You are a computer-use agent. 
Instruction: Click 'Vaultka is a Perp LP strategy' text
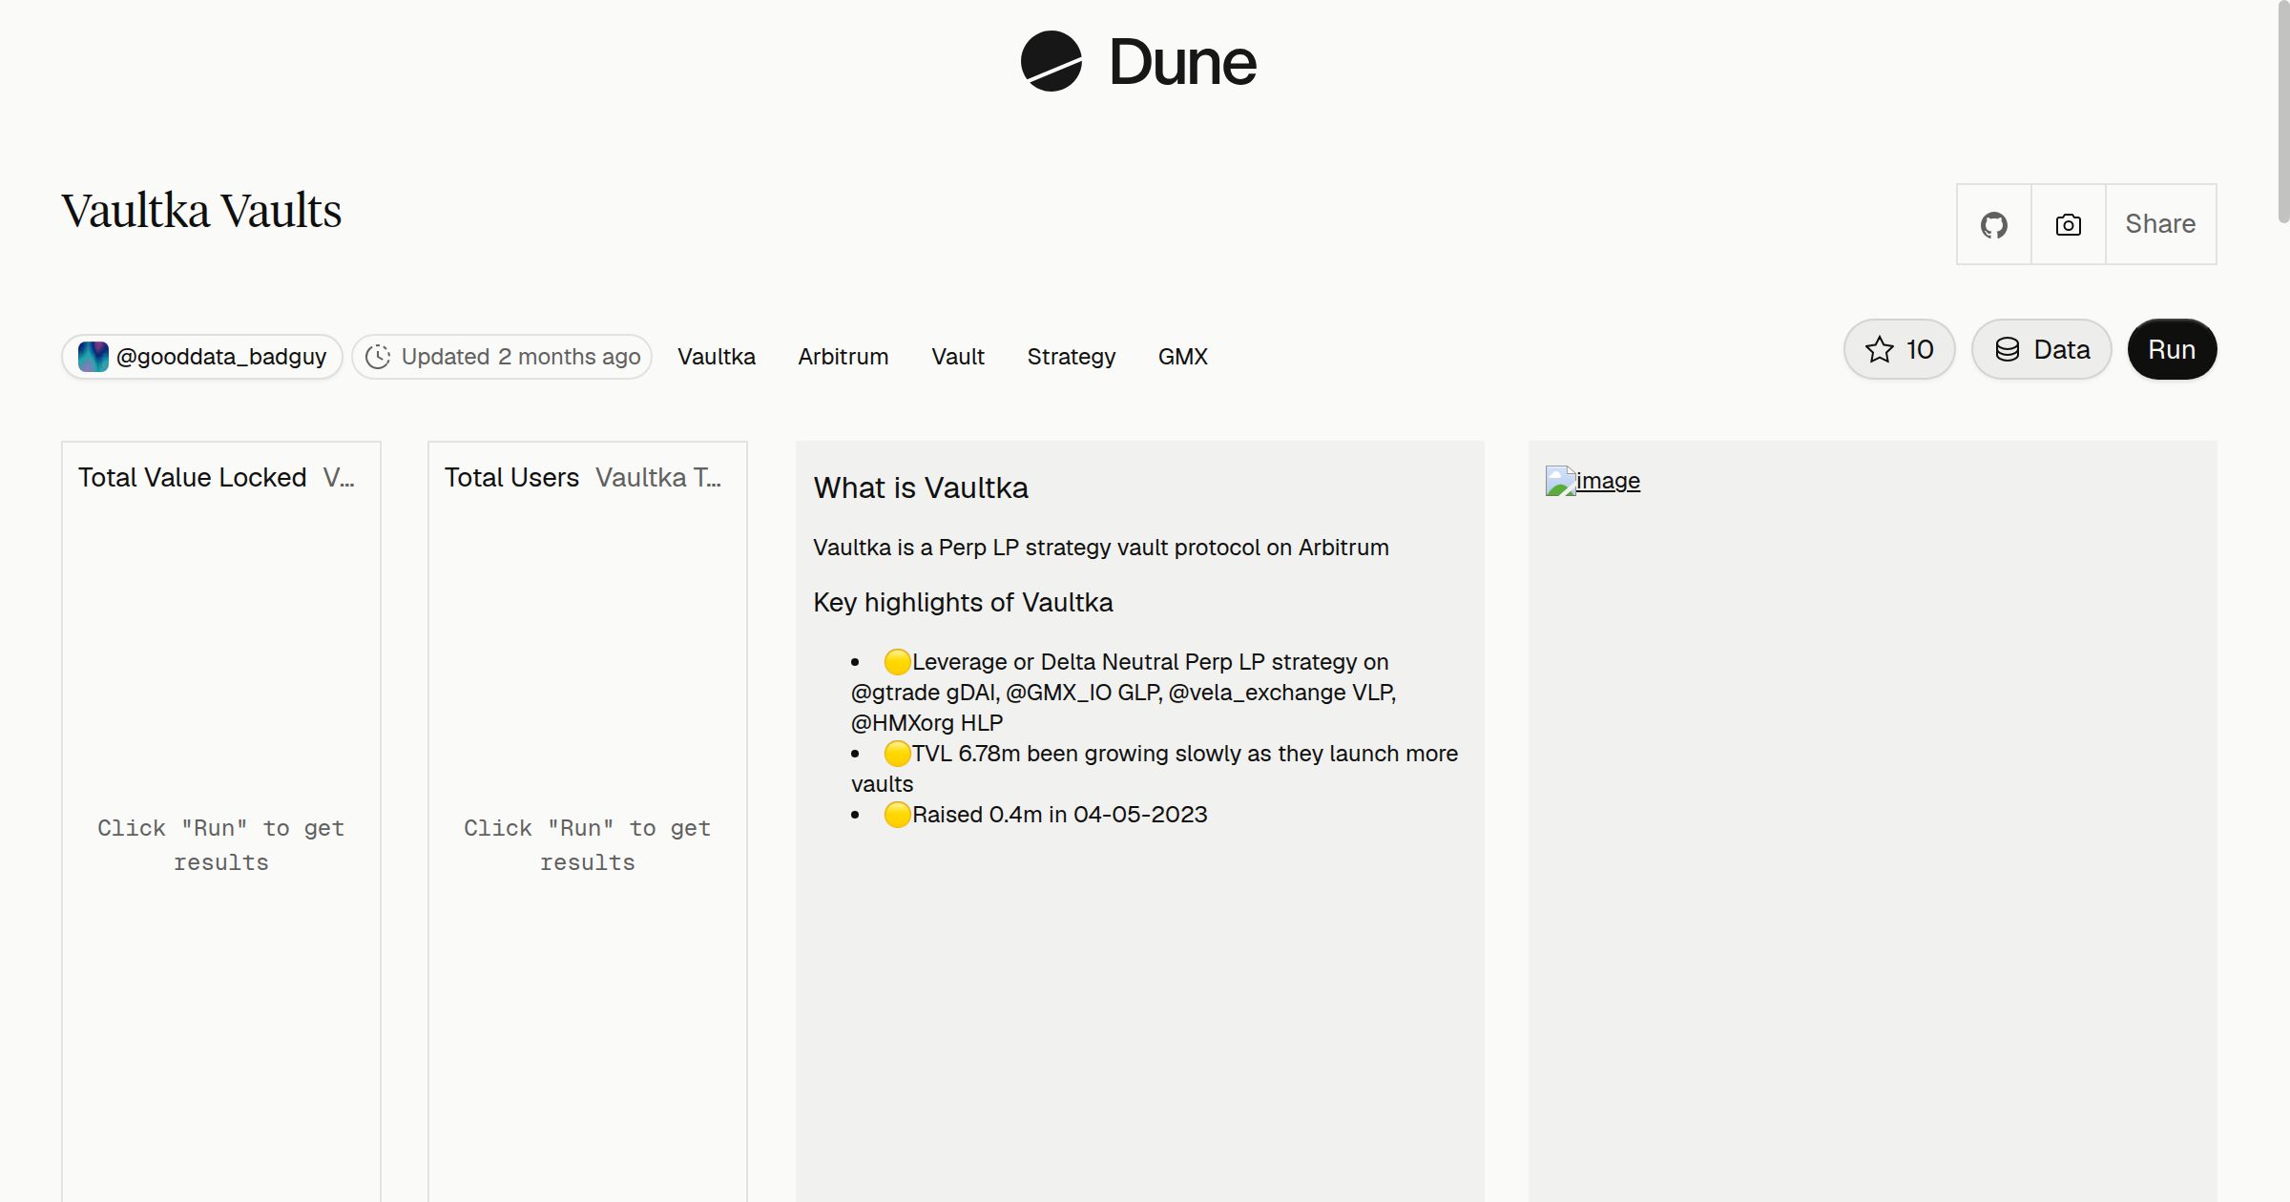[x=1101, y=548]
